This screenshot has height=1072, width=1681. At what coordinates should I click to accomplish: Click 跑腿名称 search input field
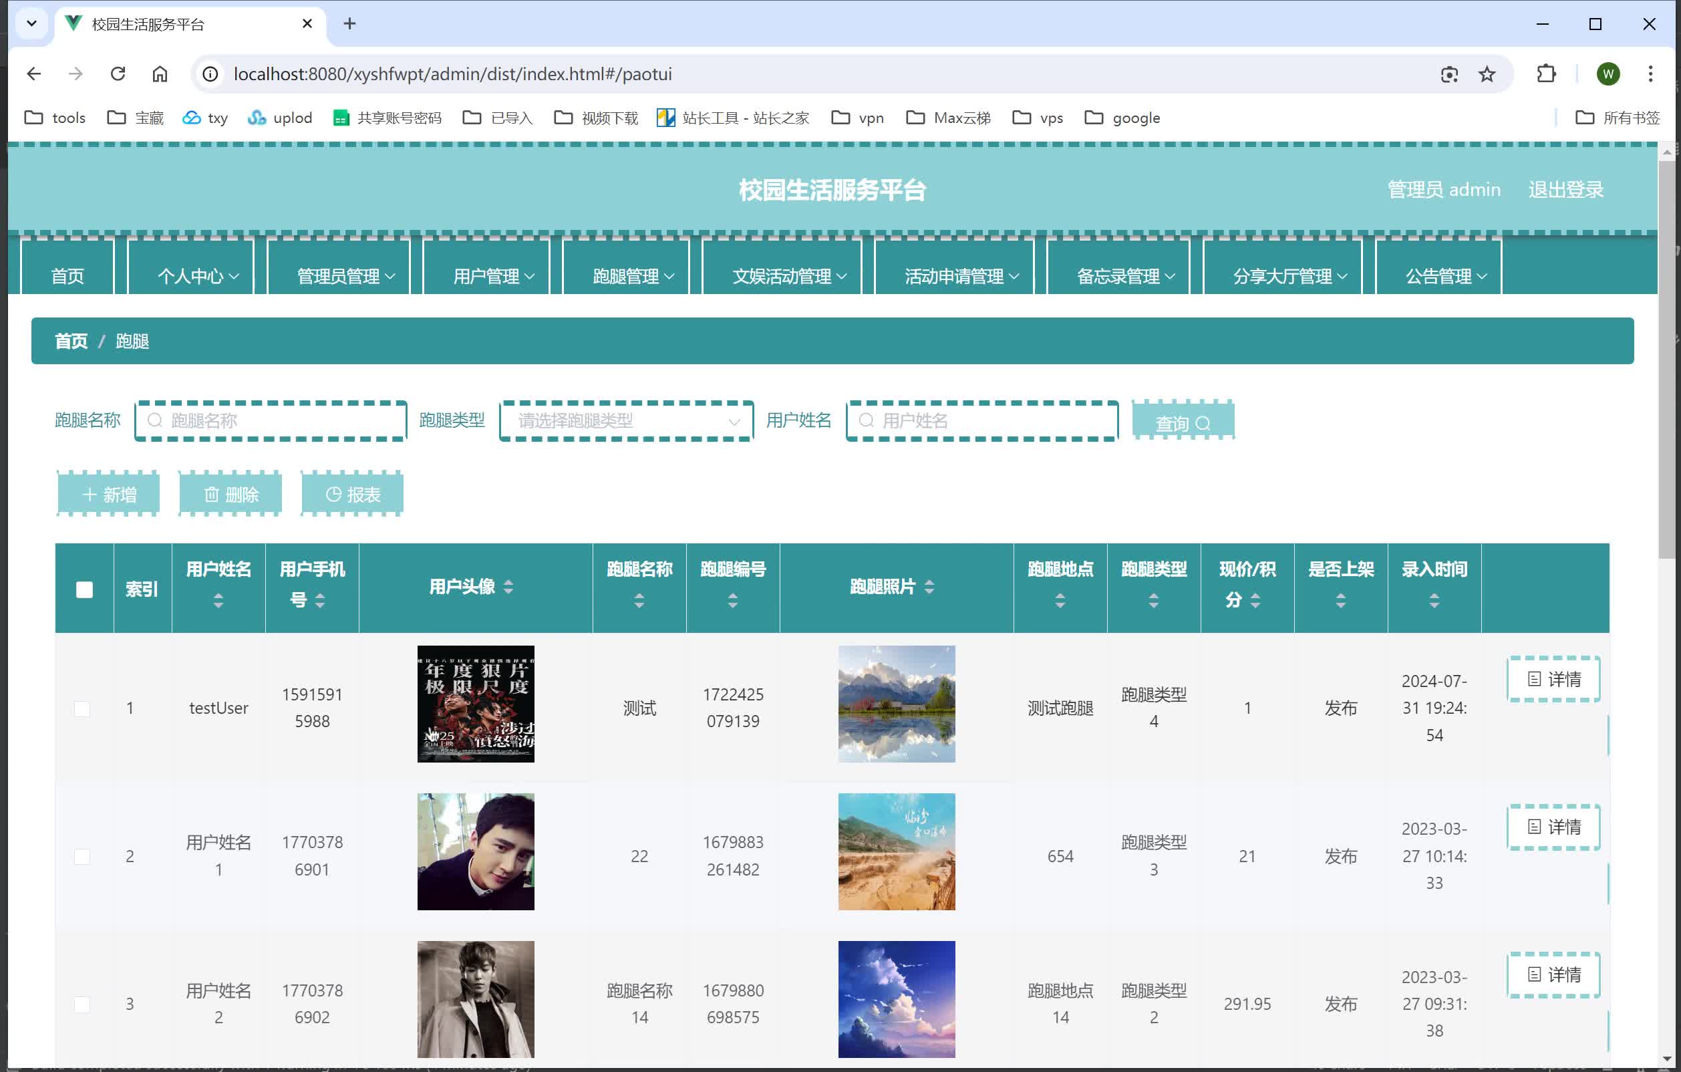click(x=271, y=420)
